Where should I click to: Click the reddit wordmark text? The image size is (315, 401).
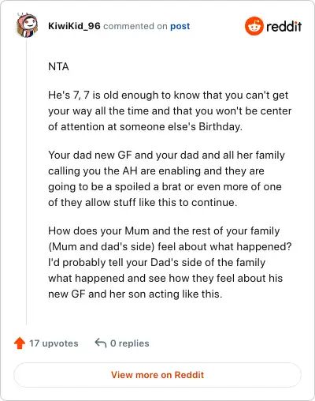click(284, 26)
